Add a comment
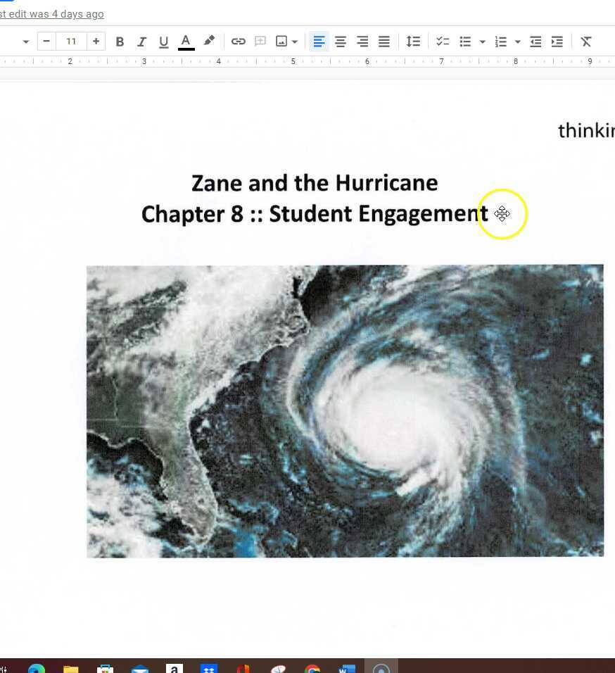 [x=260, y=41]
